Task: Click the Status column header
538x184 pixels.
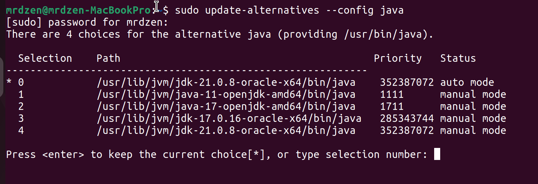Action: [x=458, y=58]
